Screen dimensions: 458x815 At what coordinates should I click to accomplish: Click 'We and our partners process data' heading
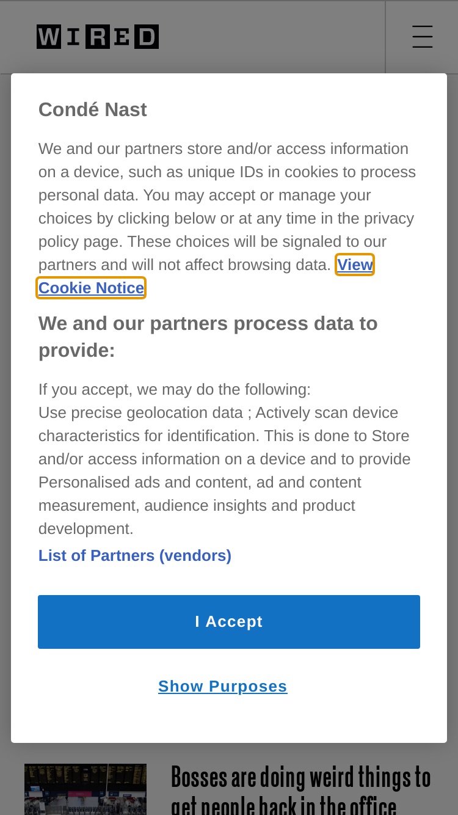click(x=208, y=337)
